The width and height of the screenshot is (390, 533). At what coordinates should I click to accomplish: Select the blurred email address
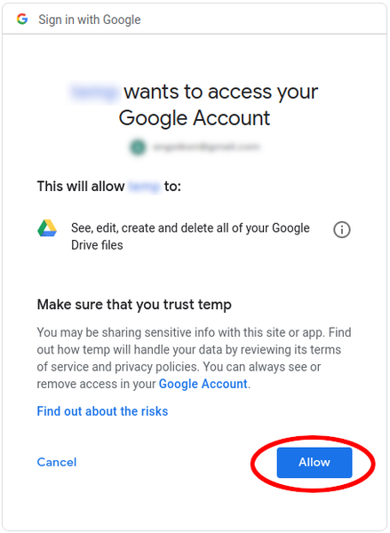(206, 147)
